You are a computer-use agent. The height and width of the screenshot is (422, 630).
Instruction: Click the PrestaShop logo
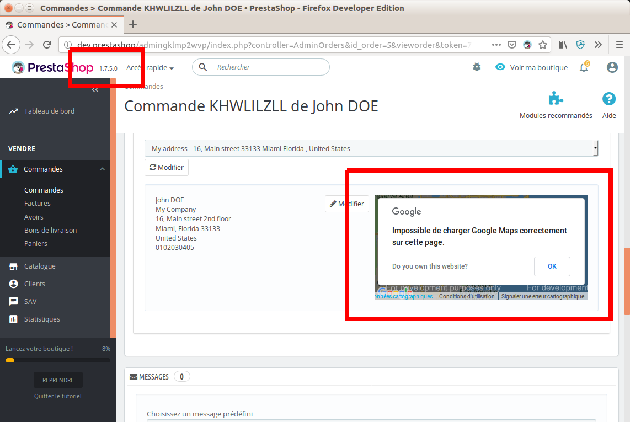click(52, 67)
